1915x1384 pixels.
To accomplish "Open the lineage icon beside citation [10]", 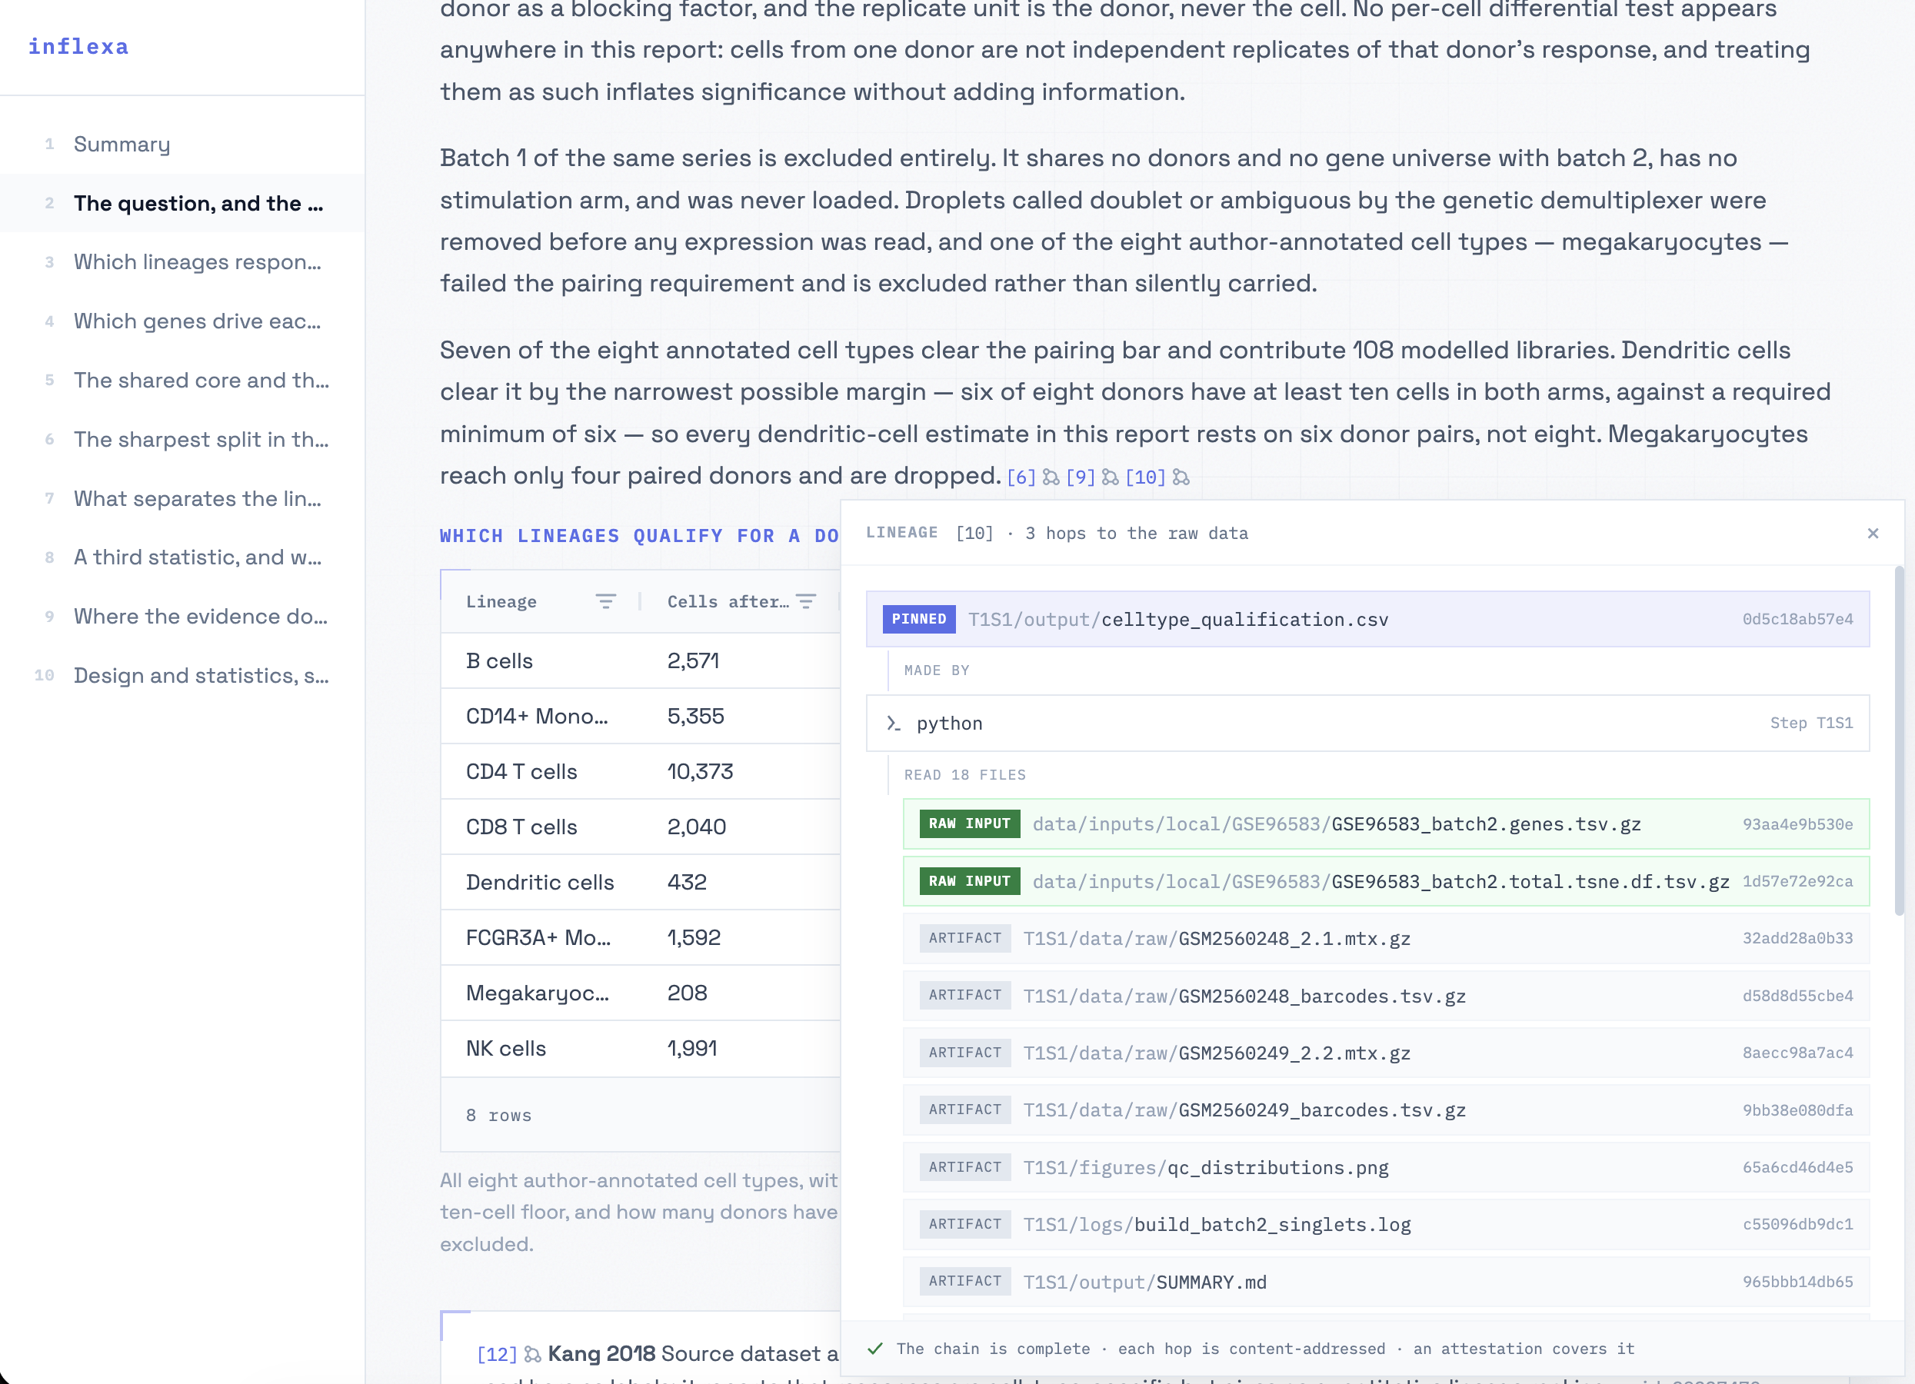I will 1181,477.
